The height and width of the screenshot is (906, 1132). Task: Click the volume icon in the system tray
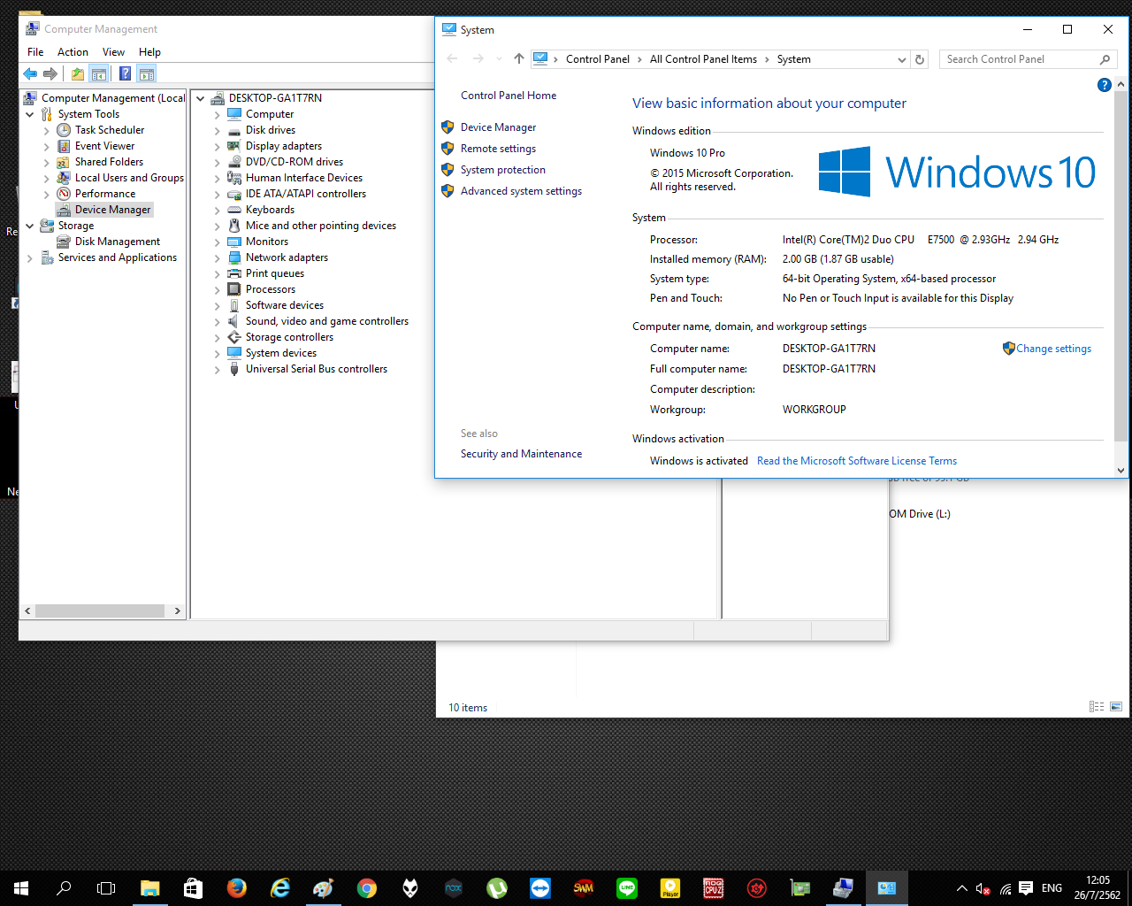[x=983, y=888]
